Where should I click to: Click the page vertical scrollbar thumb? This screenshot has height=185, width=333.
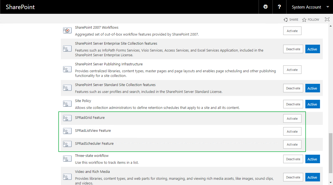pyautogui.click(x=331, y=153)
